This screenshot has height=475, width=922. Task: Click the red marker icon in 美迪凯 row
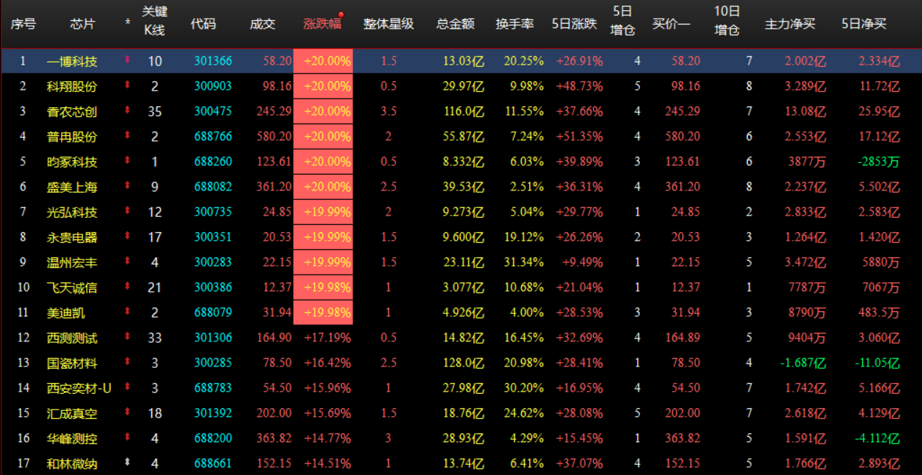pos(127,312)
